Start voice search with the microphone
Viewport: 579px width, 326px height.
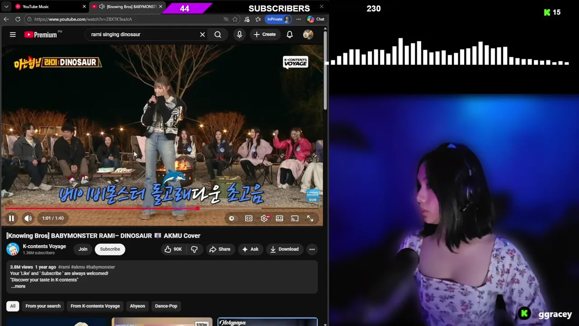click(x=239, y=34)
